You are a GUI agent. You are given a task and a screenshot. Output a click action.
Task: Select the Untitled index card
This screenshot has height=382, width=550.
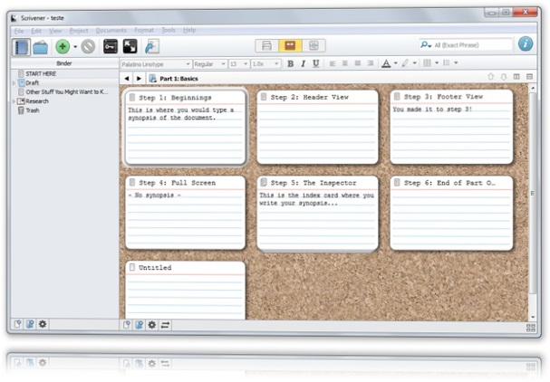185,291
